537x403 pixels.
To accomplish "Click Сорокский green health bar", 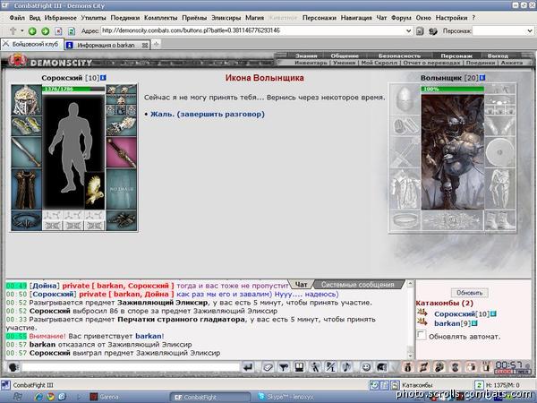I will (x=73, y=89).
